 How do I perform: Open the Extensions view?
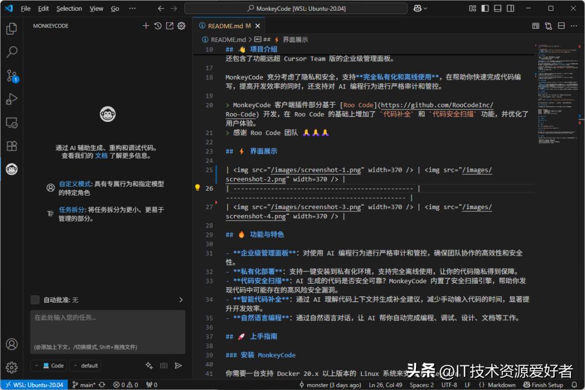12,146
